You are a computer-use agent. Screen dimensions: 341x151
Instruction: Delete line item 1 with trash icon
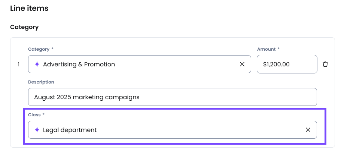pyautogui.click(x=325, y=64)
